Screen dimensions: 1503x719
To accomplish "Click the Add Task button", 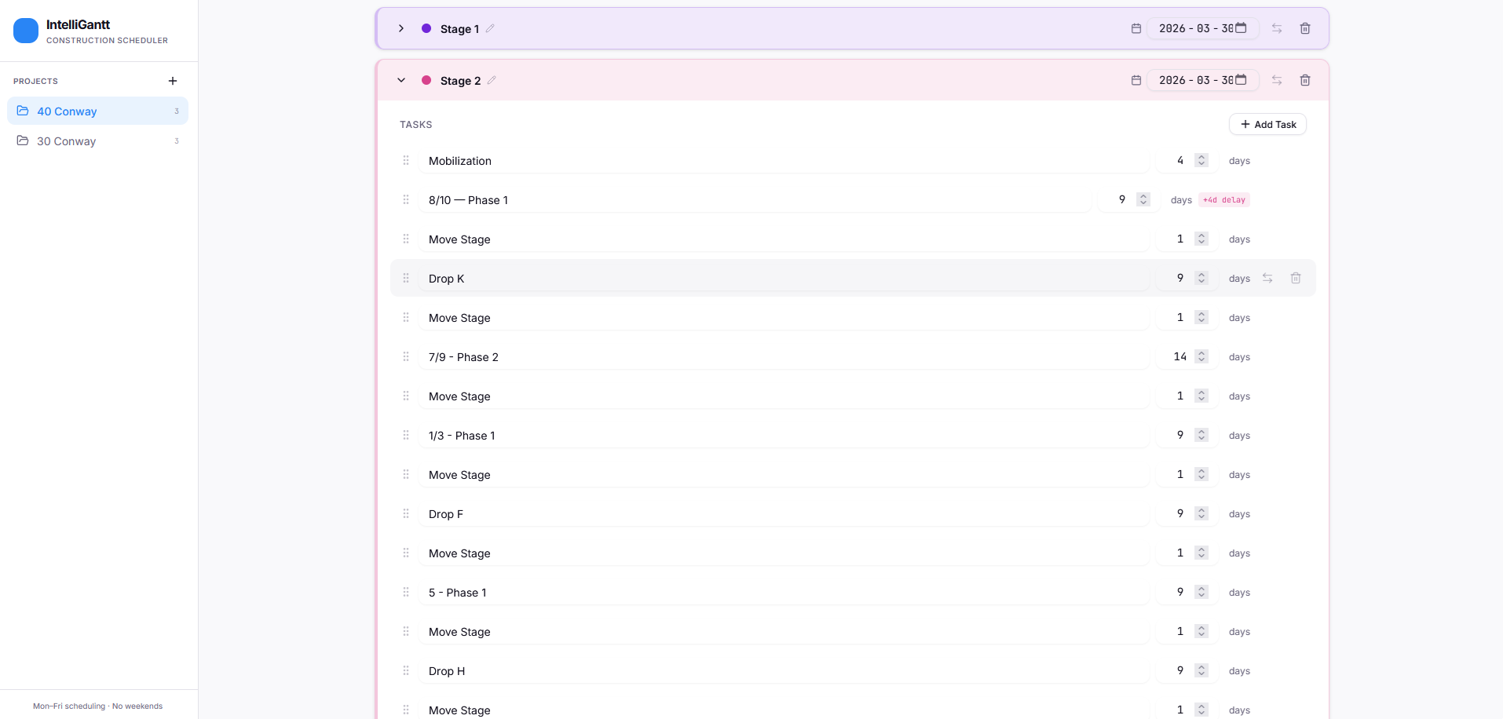I will [x=1267, y=124].
